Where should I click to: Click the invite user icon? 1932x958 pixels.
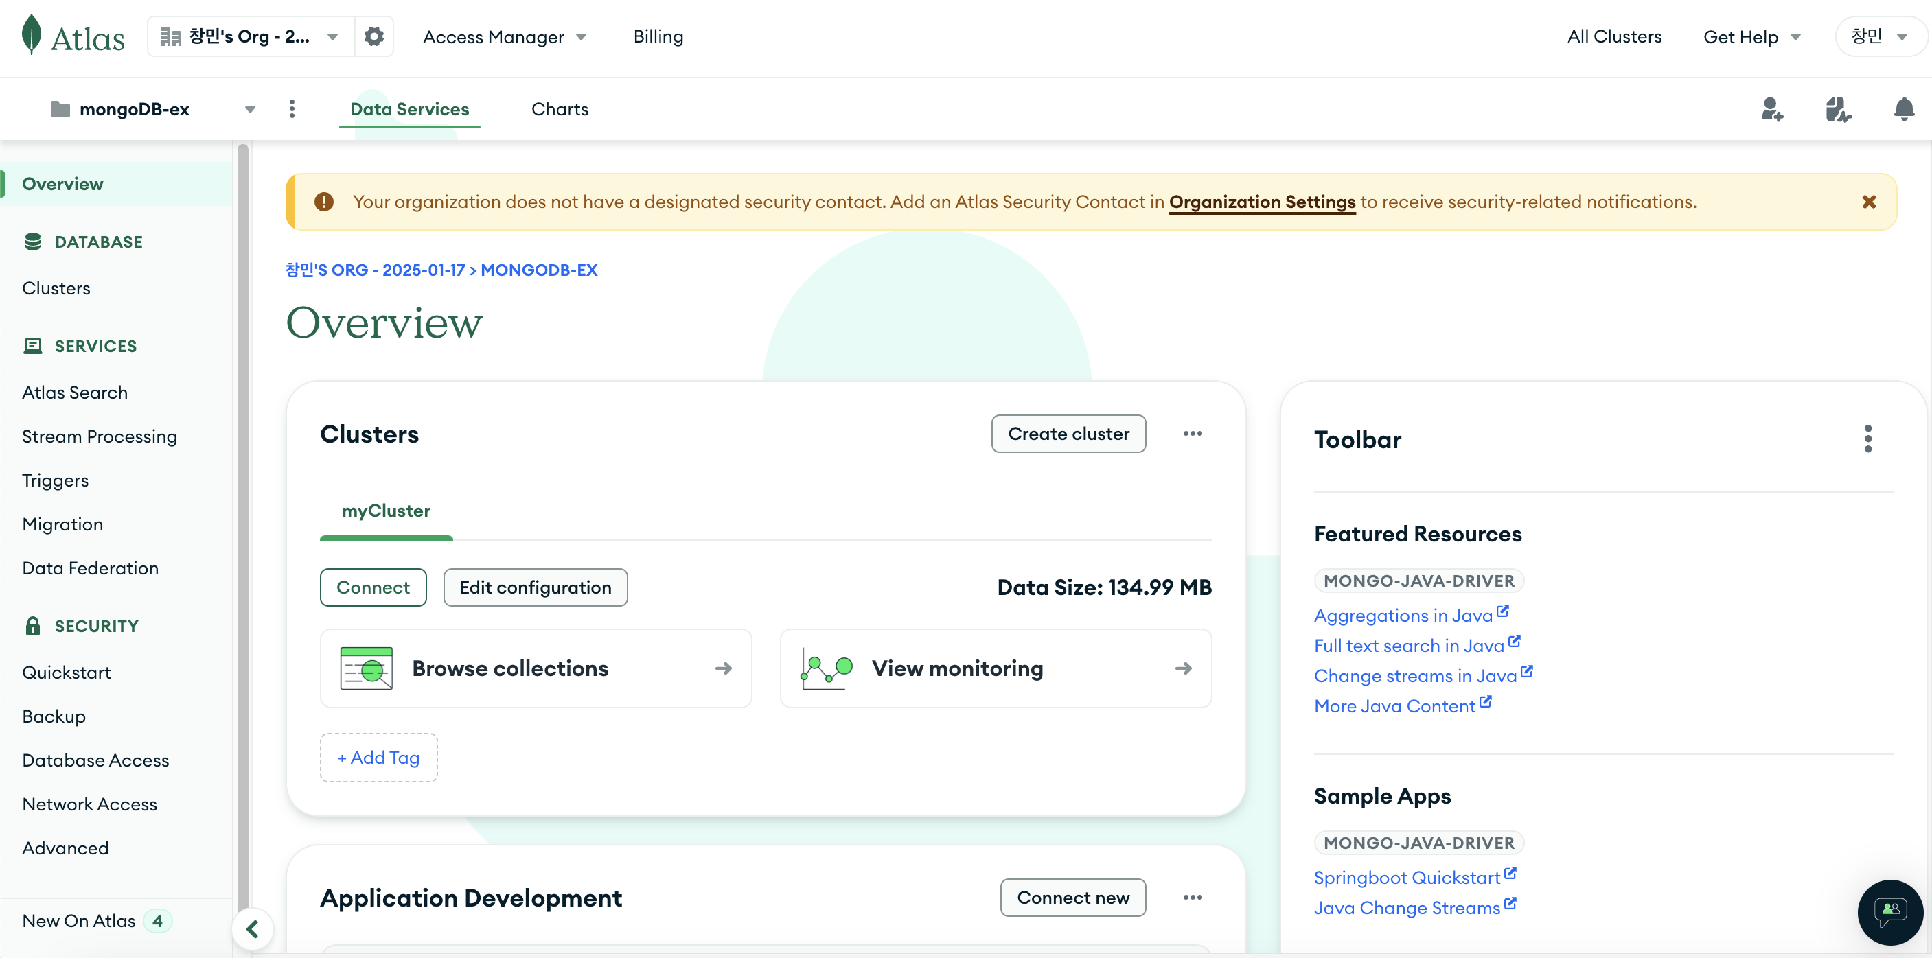pyautogui.click(x=1771, y=109)
